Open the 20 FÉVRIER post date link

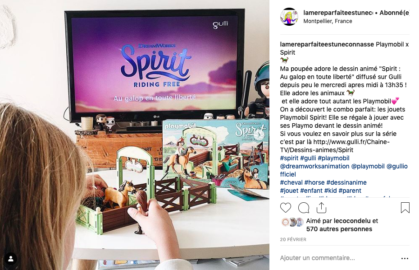pos(293,239)
